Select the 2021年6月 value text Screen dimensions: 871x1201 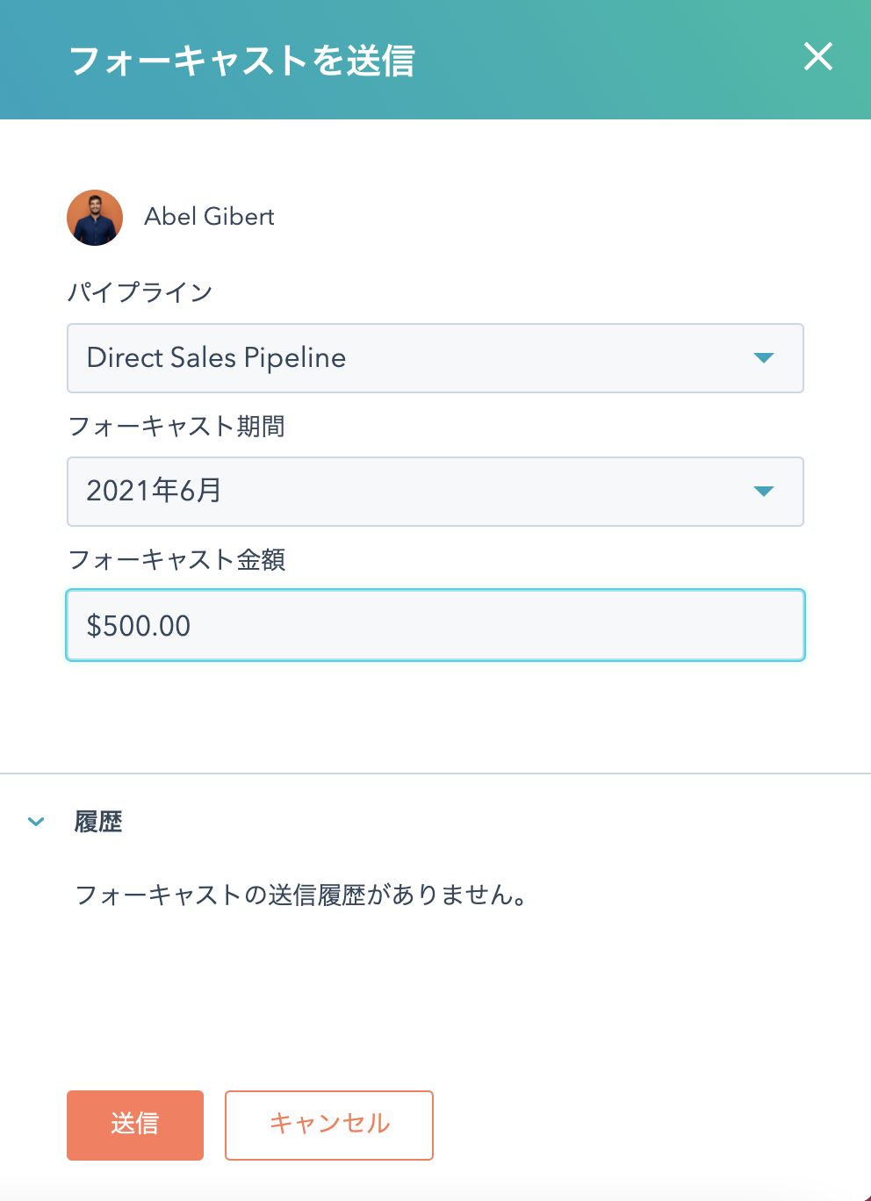tap(154, 491)
